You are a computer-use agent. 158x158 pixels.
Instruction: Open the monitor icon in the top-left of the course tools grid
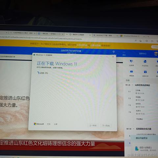131,61
